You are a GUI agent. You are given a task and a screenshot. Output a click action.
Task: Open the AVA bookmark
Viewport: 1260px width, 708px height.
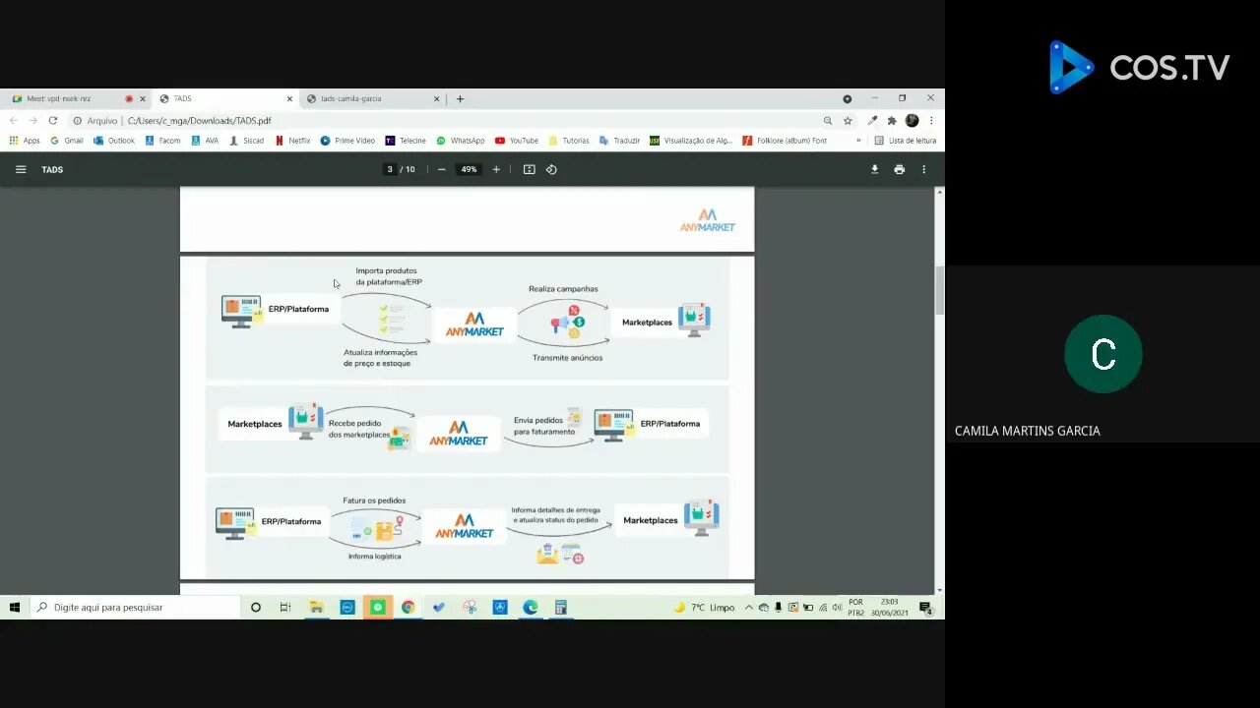206,141
